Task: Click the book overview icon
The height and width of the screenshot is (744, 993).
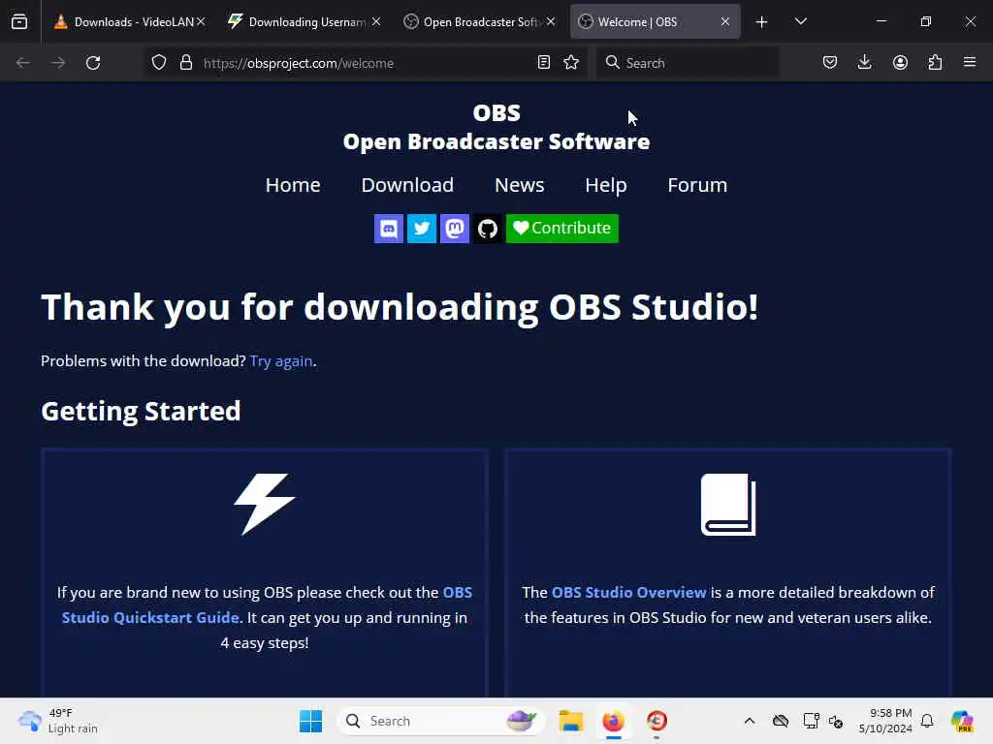Action: [x=728, y=504]
